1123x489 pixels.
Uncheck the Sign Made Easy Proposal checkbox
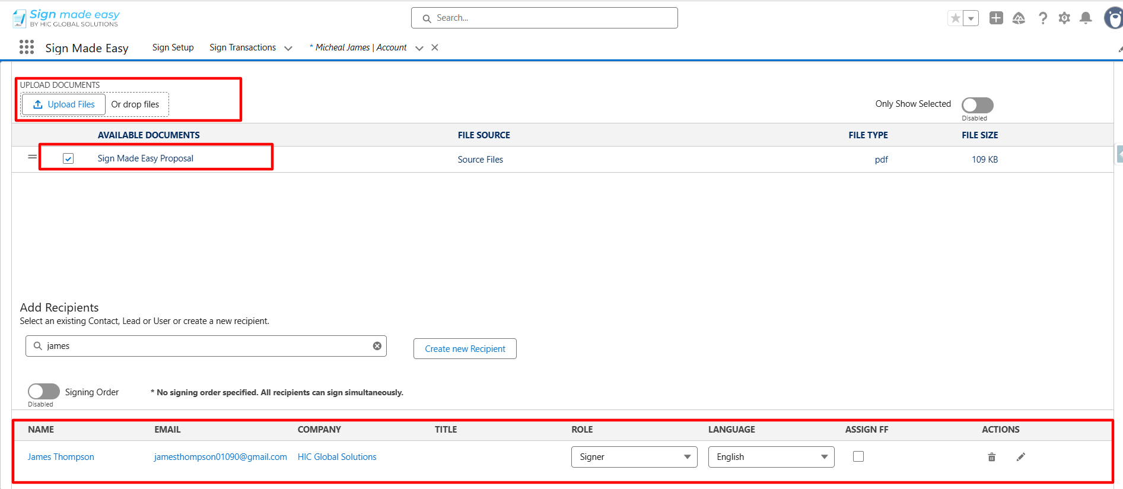click(x=68, y=158)
